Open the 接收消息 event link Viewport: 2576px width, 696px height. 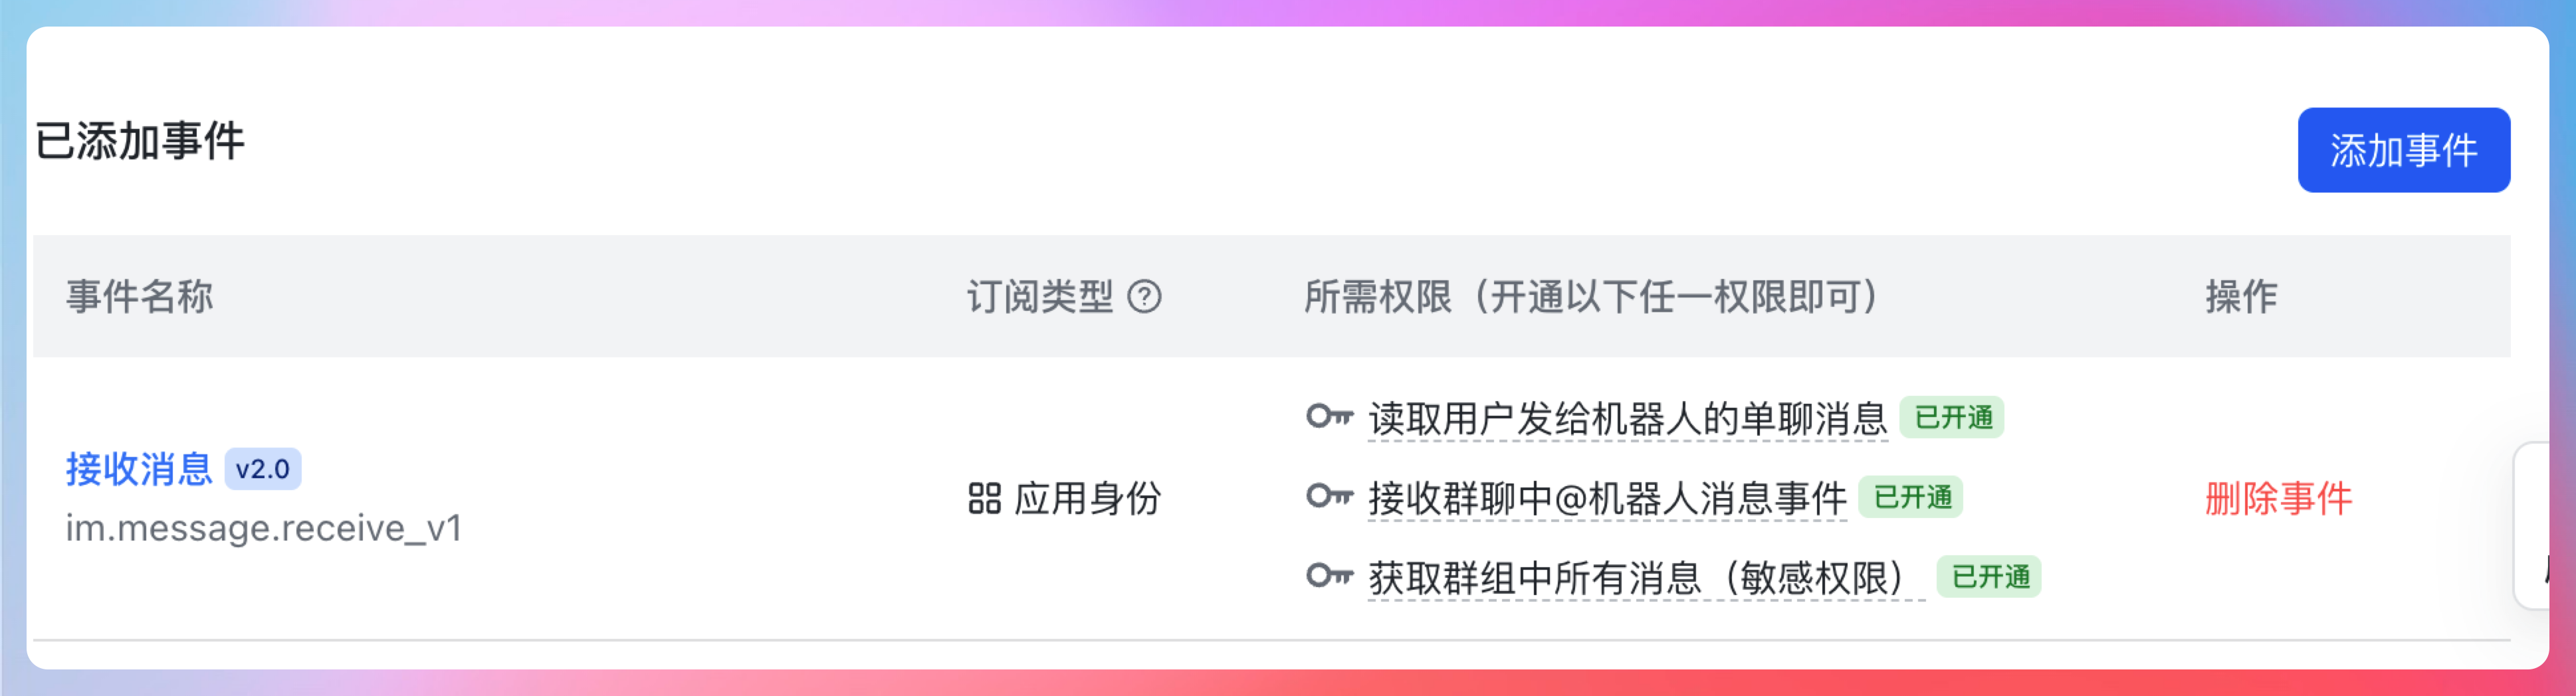pyautogui.click(x=139, y=468)
